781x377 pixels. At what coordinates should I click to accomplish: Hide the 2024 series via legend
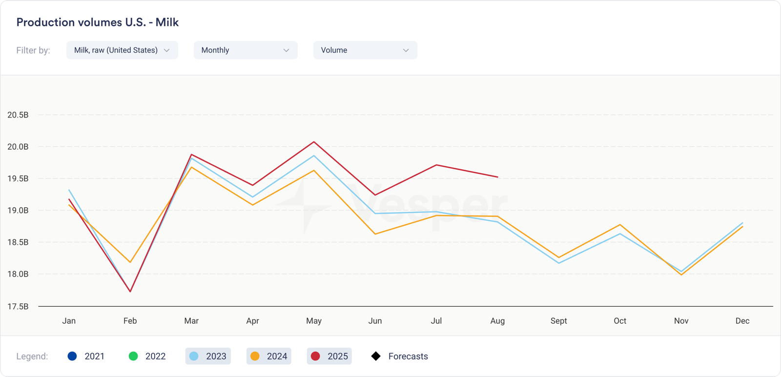[x=269, y=356]
